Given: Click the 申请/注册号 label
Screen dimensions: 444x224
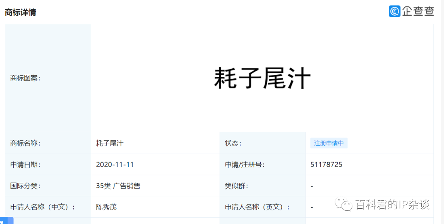Looking at the screenshot, I should tap(245, 165).
